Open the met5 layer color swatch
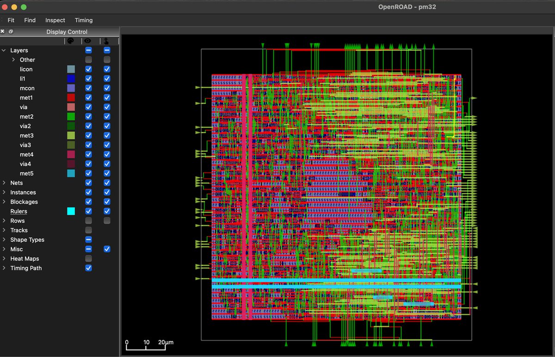Screen dimensions: 555x357 click(71, 173)
